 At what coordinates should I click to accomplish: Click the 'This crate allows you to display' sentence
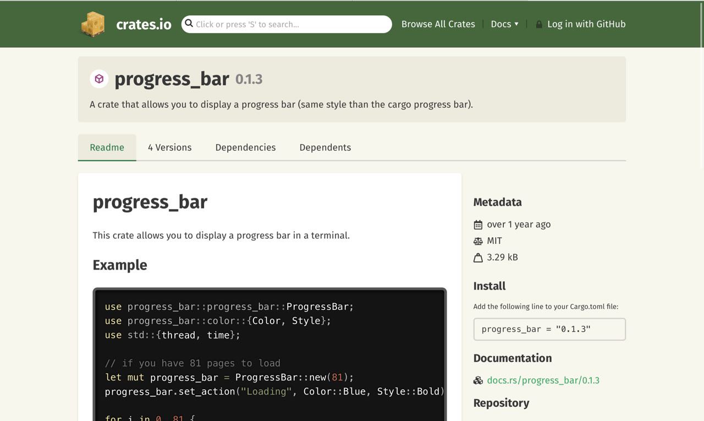[221, 235]
